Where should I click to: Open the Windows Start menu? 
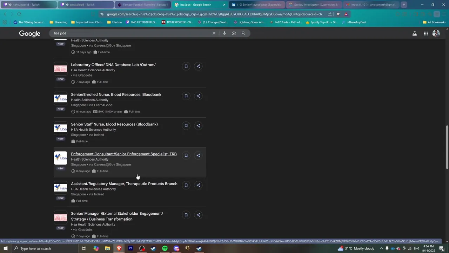[x=5, y=248]
